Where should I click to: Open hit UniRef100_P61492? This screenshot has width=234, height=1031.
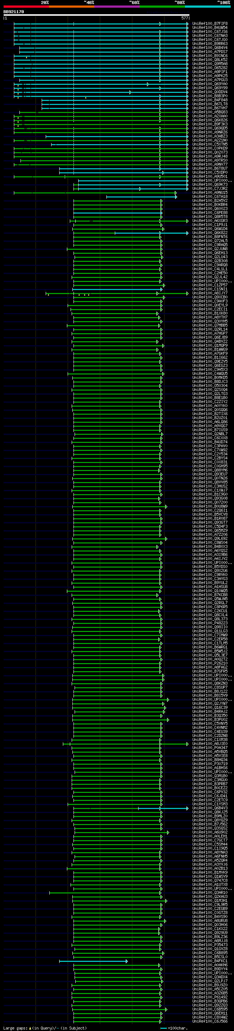click(x=210, y=997)
